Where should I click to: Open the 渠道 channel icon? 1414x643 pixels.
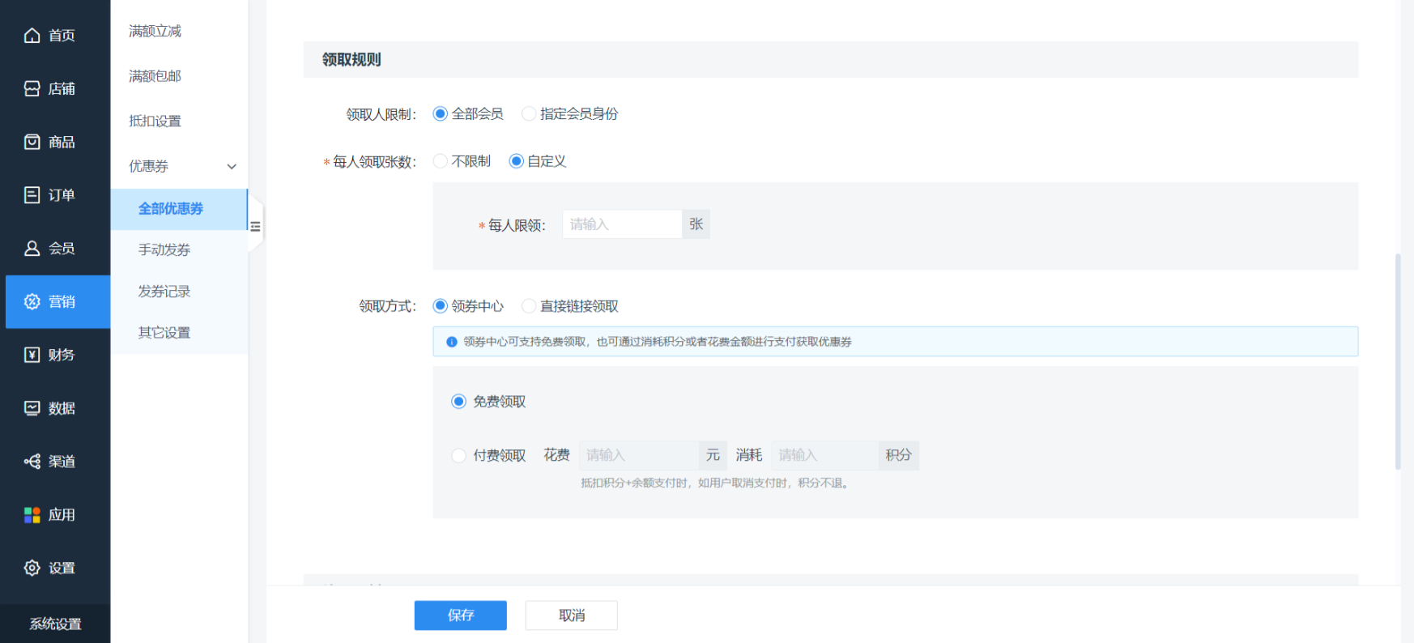pyautogui.click(x=32, y=462)
